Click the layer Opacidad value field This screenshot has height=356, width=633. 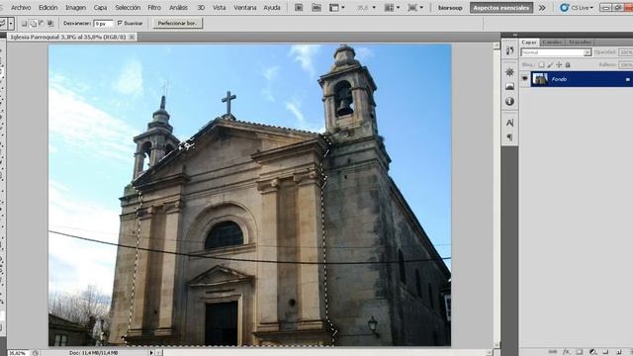[626, 52]
